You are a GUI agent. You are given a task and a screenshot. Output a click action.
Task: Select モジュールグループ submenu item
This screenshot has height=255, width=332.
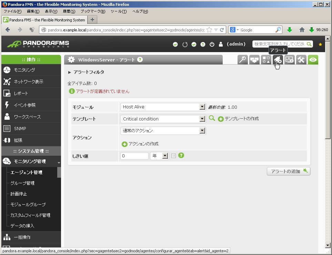[28, 205]
